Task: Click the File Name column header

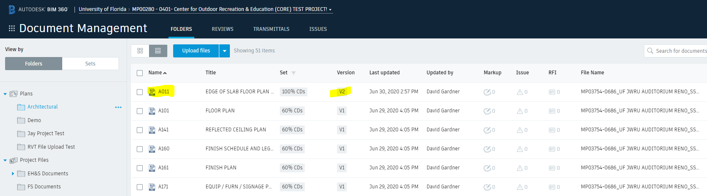Action: [592, 73]
